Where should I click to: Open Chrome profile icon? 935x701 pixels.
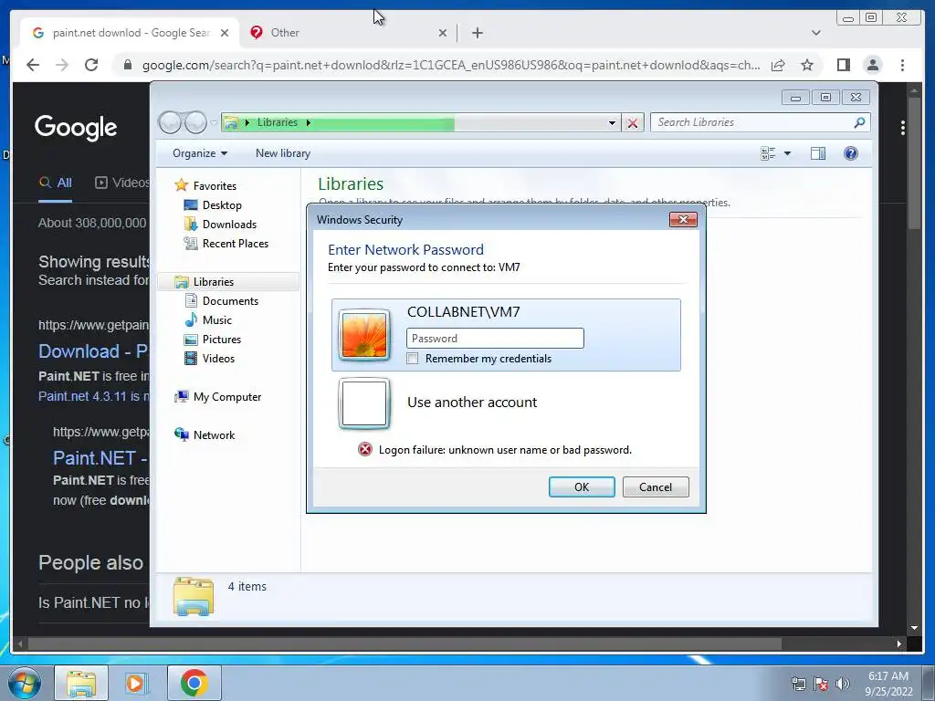(872, 65)
